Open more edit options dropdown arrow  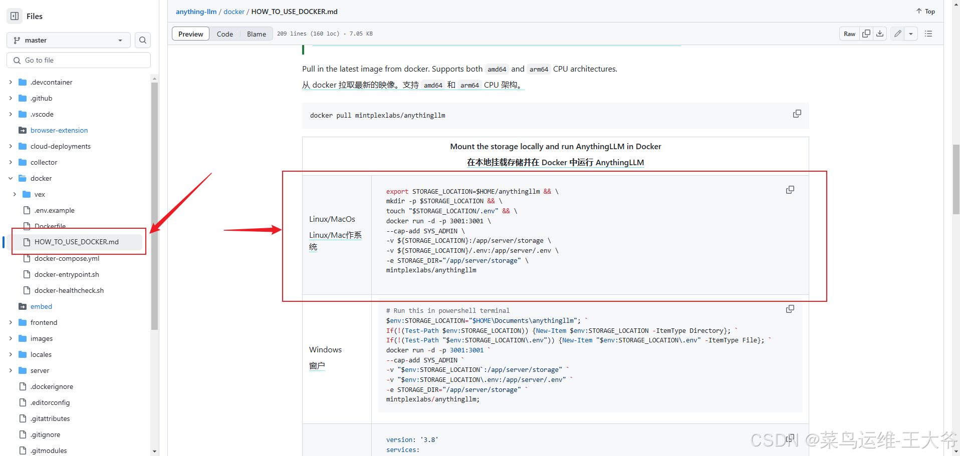pos(911,34)
